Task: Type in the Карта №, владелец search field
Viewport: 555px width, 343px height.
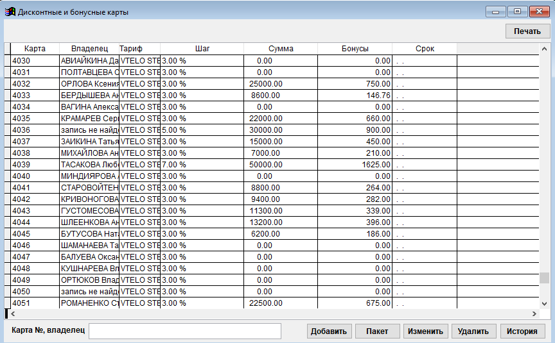Action: point(185,331)
